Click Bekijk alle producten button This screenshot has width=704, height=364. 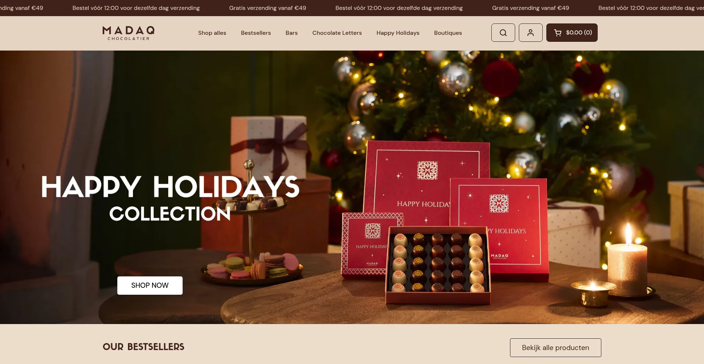pos(555,348)
